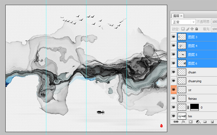Click the black layer mask thumbnail
217x135 pixels.
[x=195, y=107]
